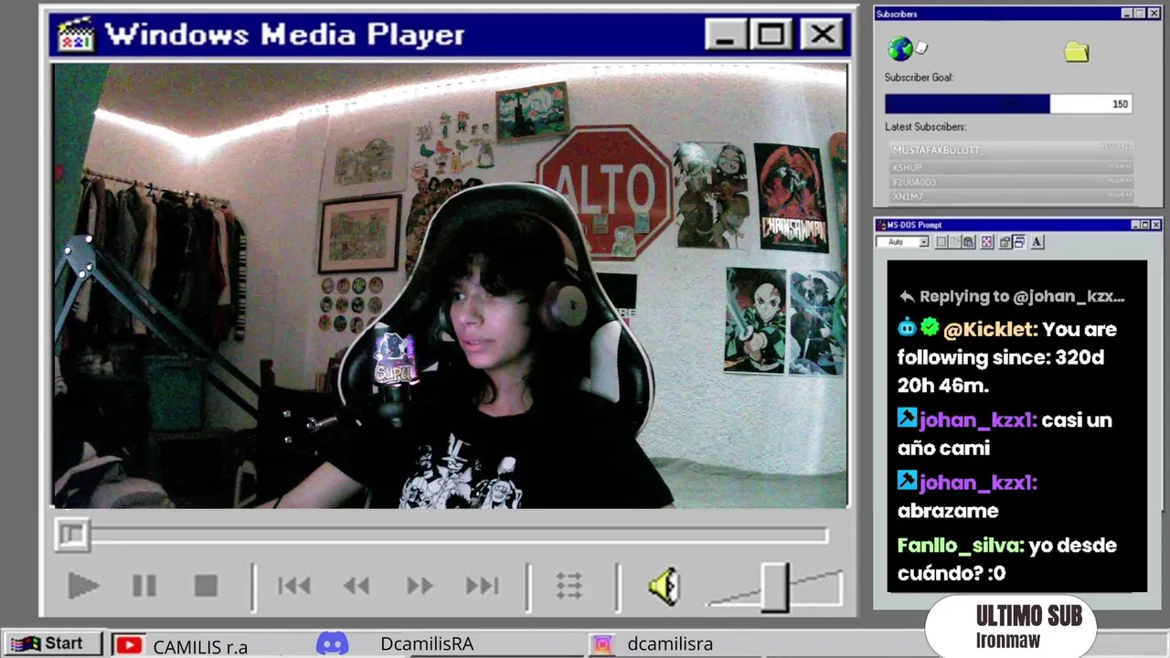Click the Mark selection icon in MS-DOS toolbar

click(941, 242)
